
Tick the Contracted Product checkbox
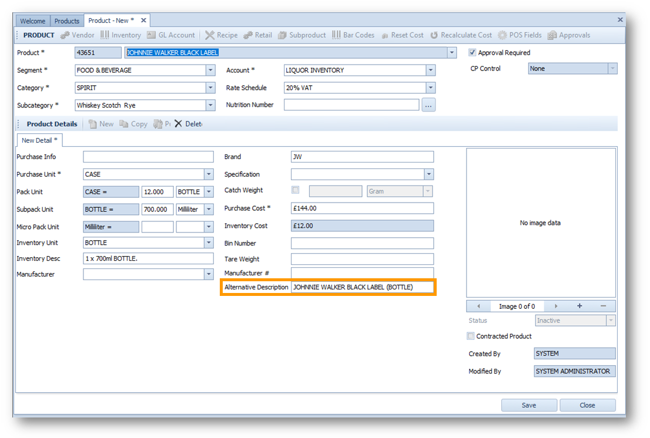pos(471,336)
